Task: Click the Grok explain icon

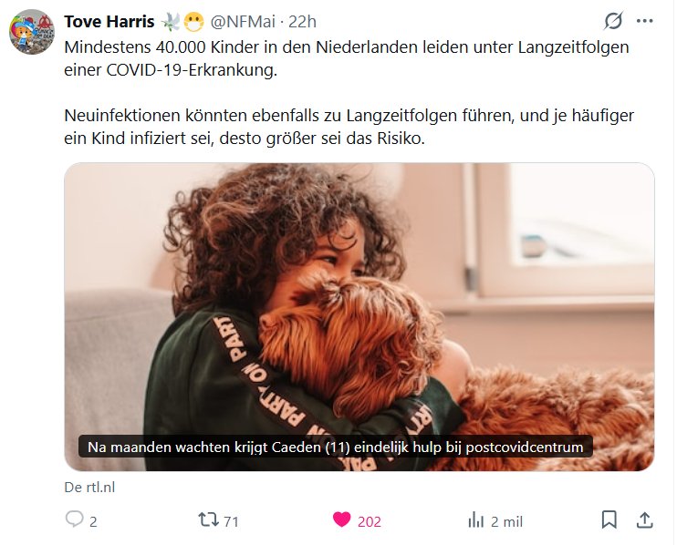Action: (x=613, y=21)
